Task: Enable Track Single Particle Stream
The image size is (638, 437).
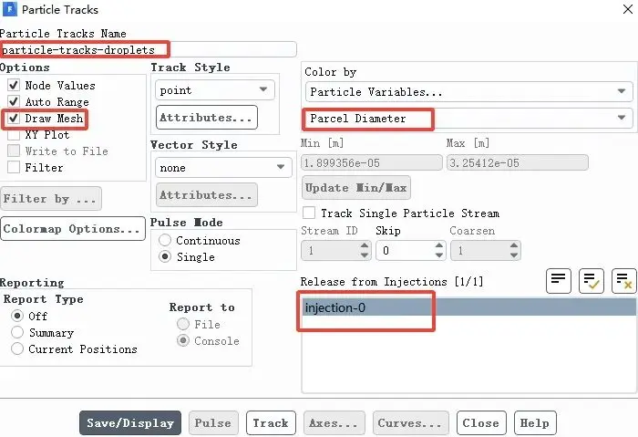Action: [309, 213]
